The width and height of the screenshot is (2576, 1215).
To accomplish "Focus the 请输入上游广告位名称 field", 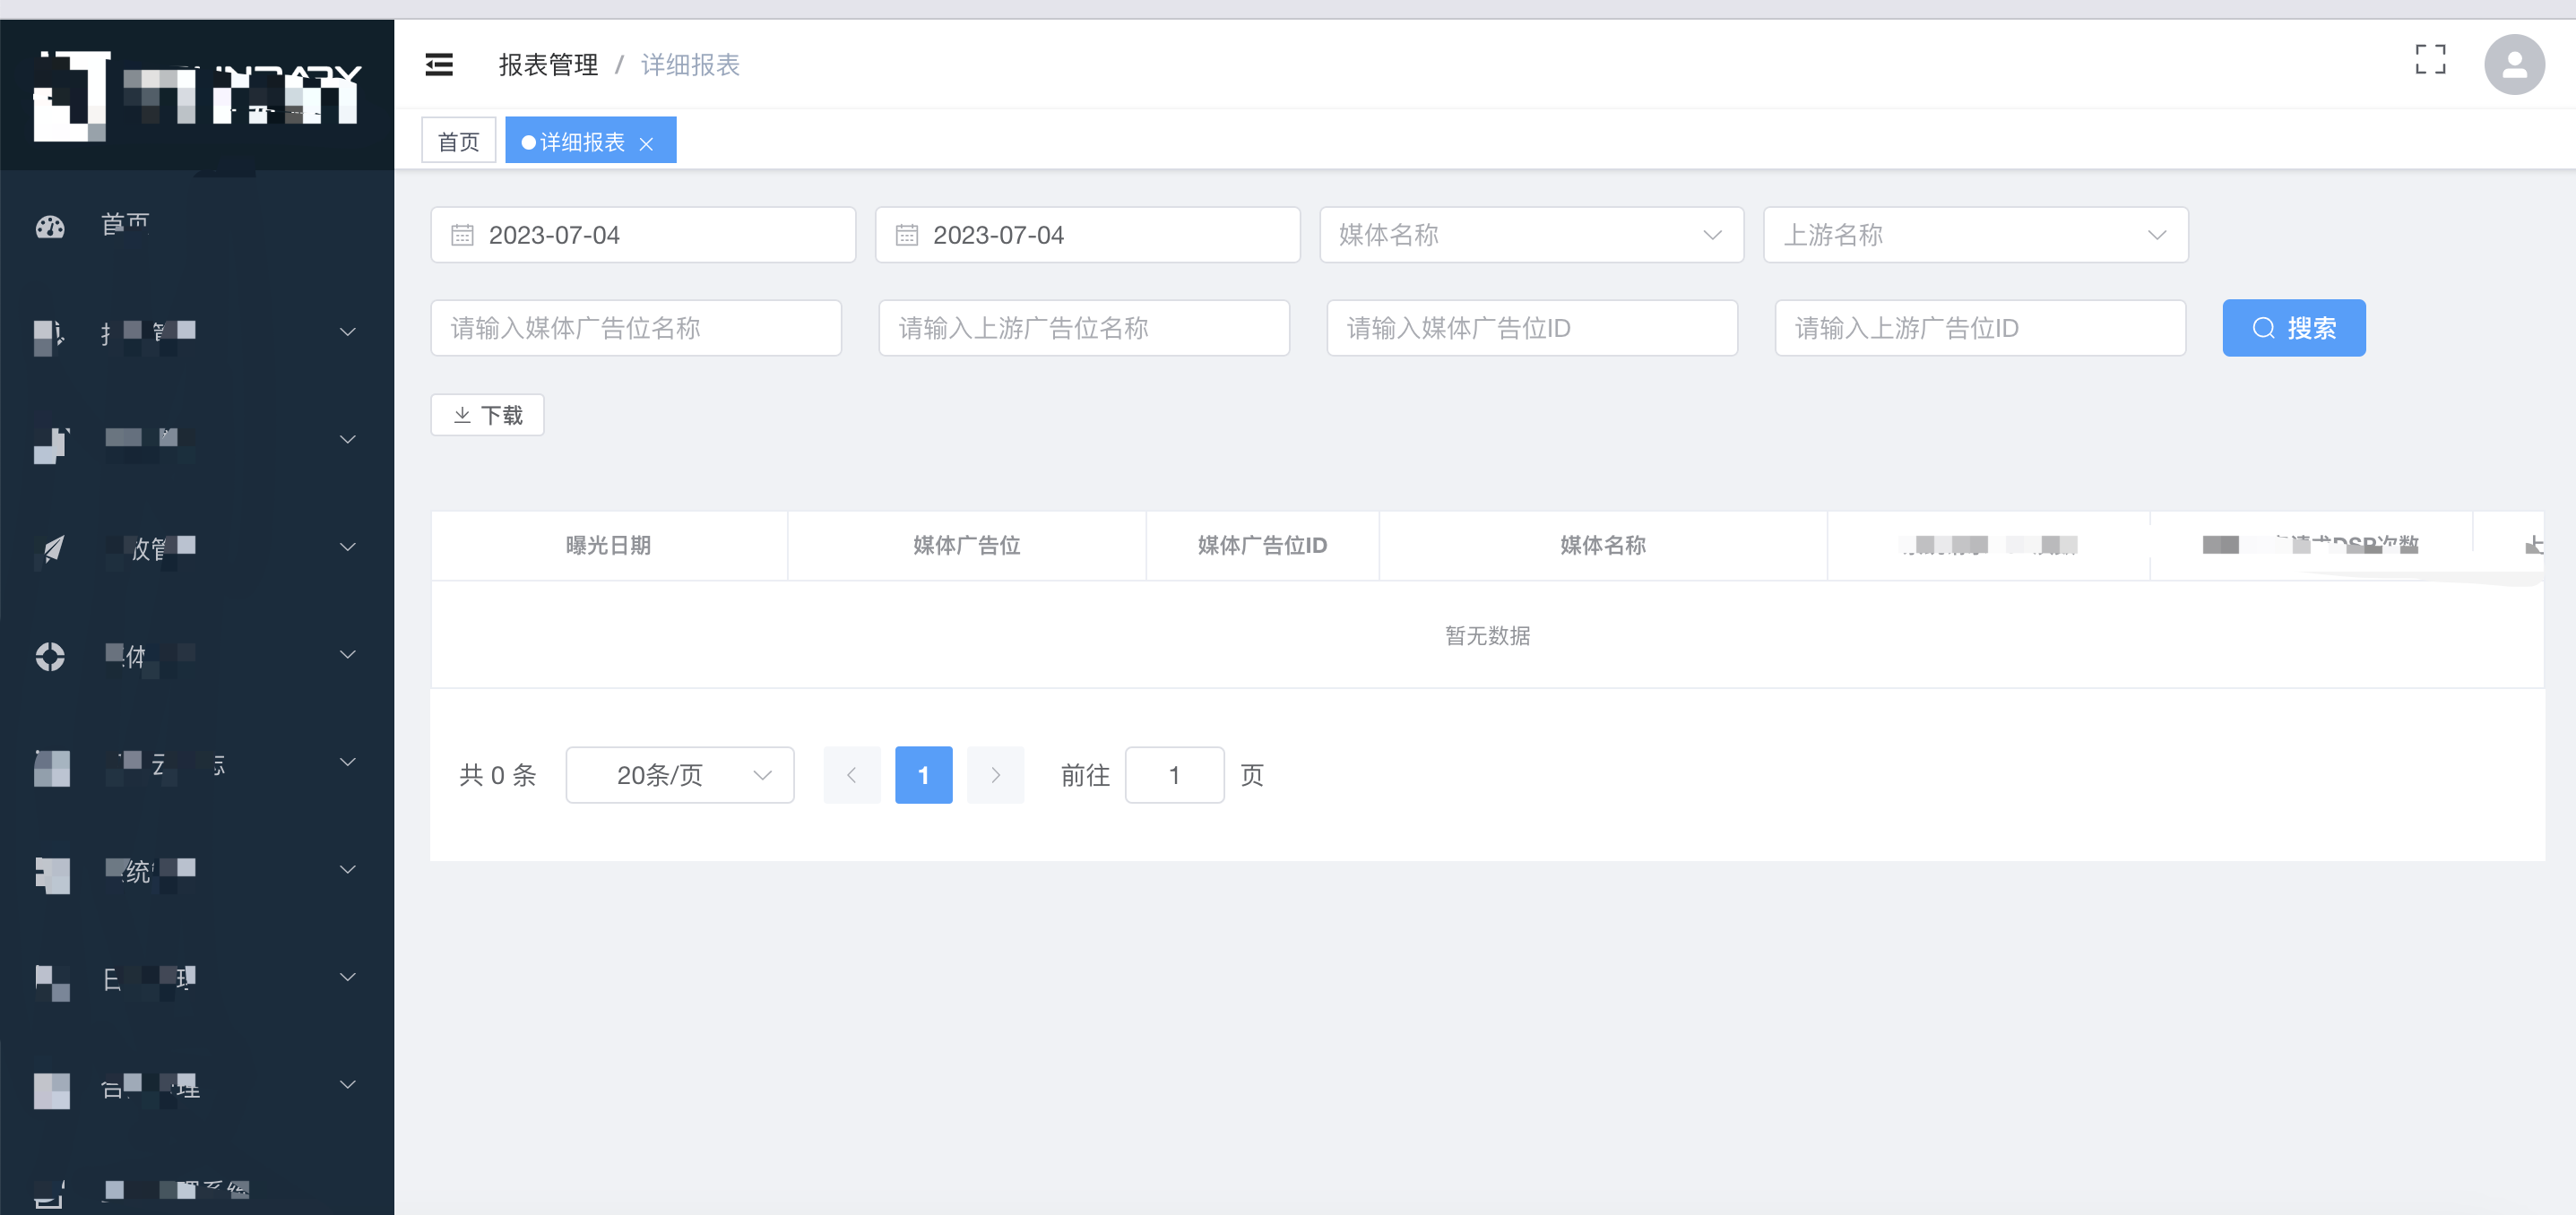I will coord(1084,328).
